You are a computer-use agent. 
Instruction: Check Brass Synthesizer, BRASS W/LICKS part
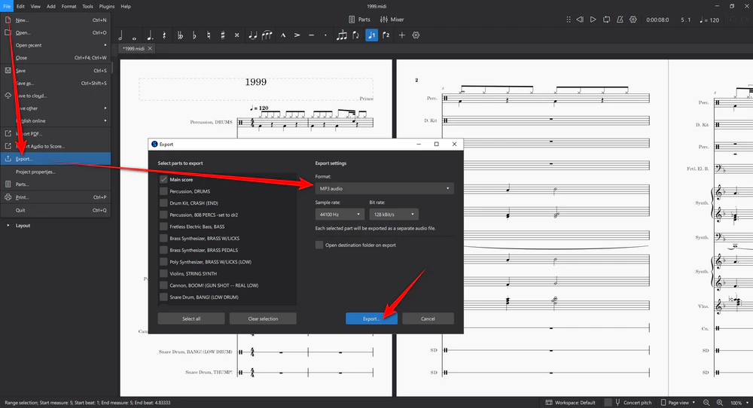point(163,238)
